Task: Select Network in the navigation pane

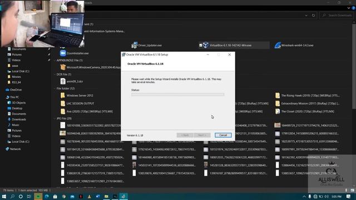Action: point(15,149)
